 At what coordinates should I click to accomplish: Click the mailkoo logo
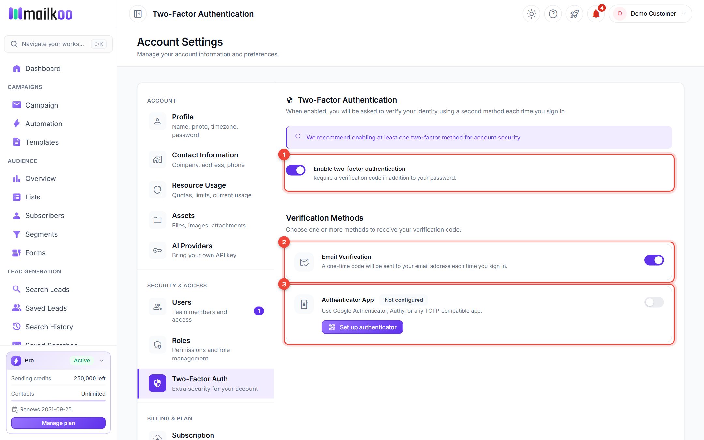pos(40,14)
